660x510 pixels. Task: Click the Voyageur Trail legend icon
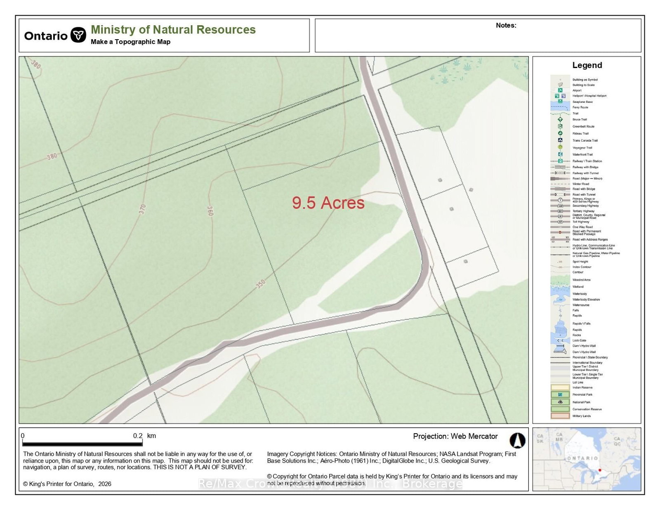(x=560, y=147)
